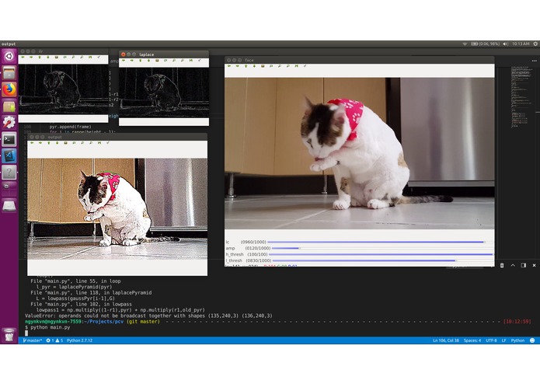Open Terminal from the Ubuntu dock

(9, 139)
